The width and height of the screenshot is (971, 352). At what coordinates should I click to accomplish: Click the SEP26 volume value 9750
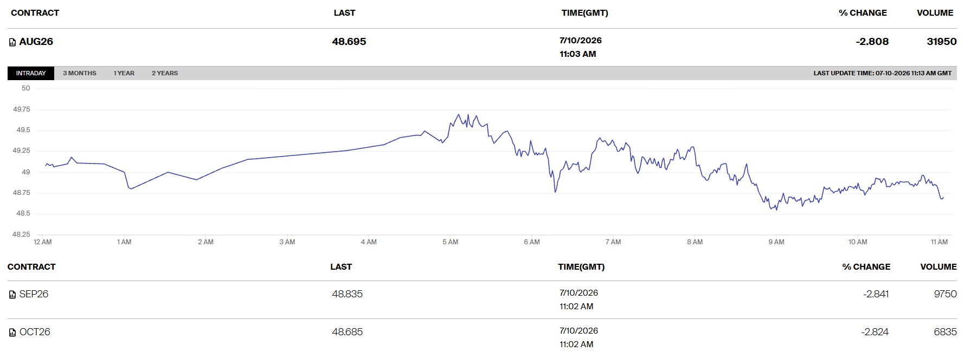click(x=945, y=294)
